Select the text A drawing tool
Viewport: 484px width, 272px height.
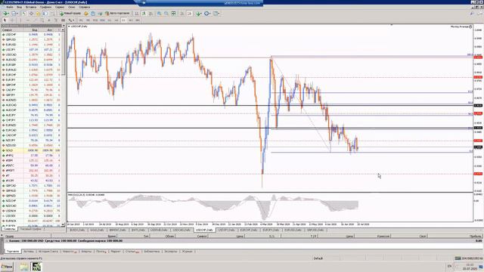[x=49, y=20]
